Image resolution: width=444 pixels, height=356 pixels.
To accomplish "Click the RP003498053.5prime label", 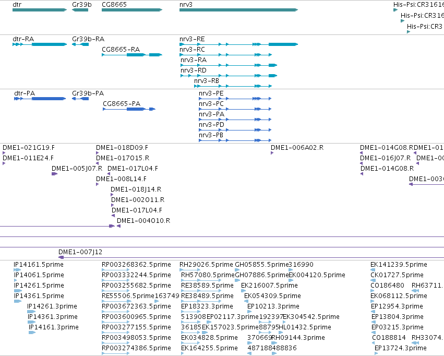I will click(137, 338).
